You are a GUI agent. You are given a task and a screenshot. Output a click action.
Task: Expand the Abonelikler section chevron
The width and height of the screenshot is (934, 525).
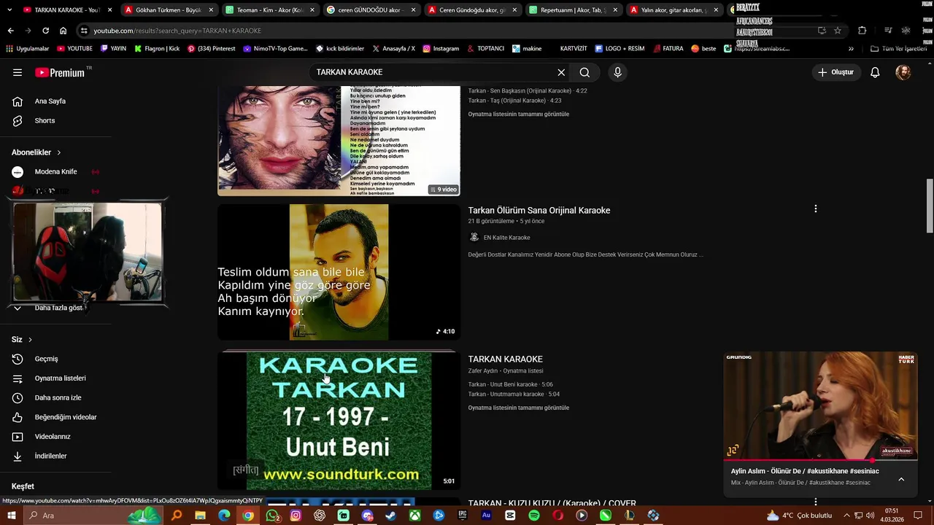click(58, 152)
